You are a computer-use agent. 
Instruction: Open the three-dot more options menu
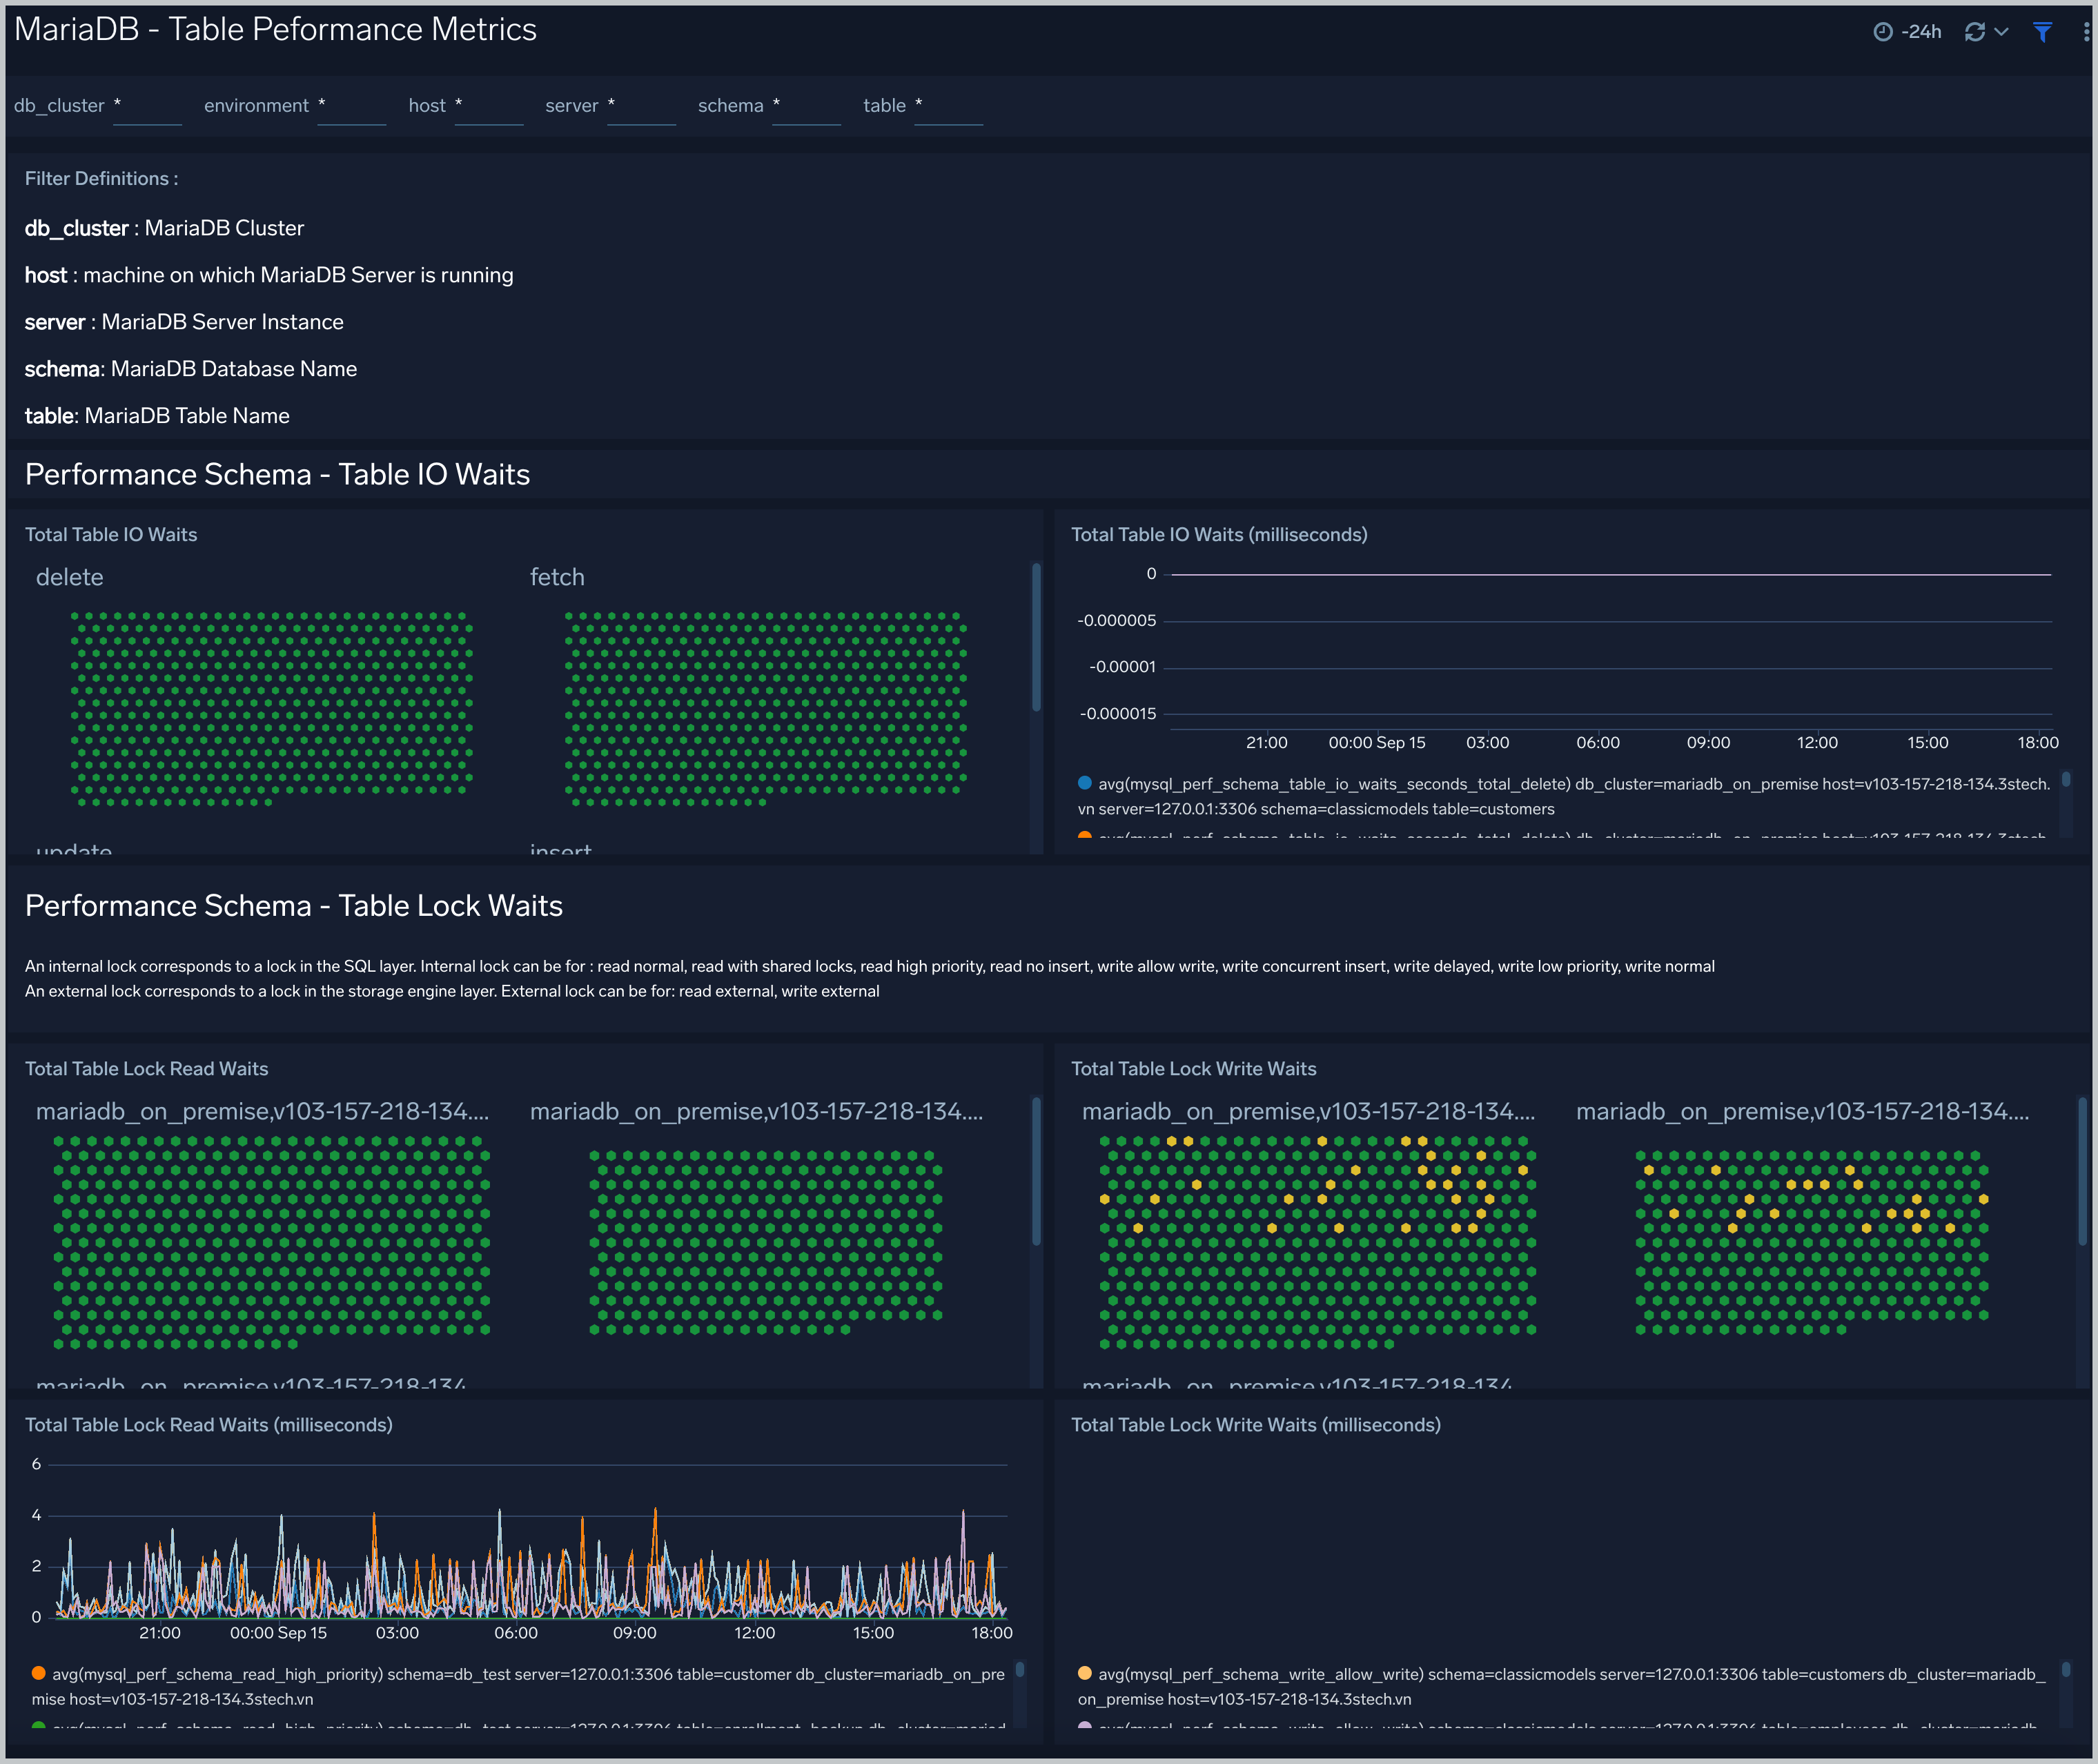[x=2085, y=32]
